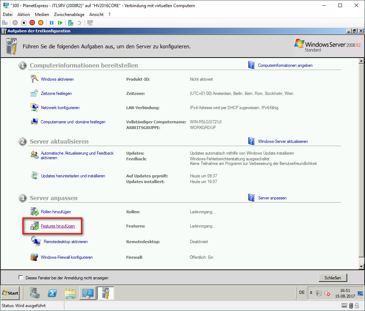The image size is (365, 311).
Task: Open the 'Windows-Server aktualisieren' help link
Action: (x=282, y=141)
